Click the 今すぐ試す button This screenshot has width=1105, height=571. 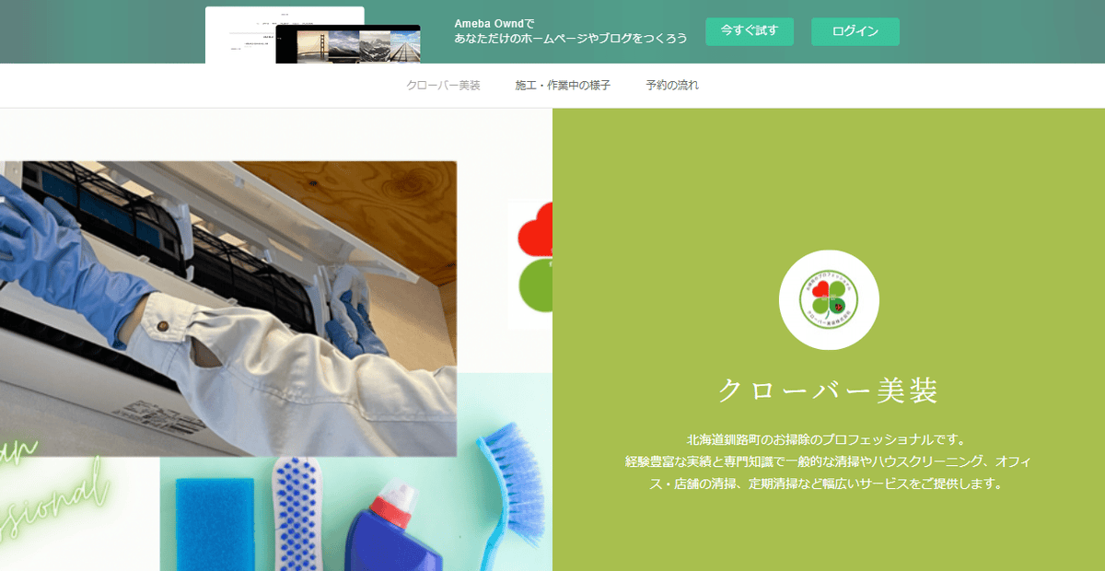point(749,31)
